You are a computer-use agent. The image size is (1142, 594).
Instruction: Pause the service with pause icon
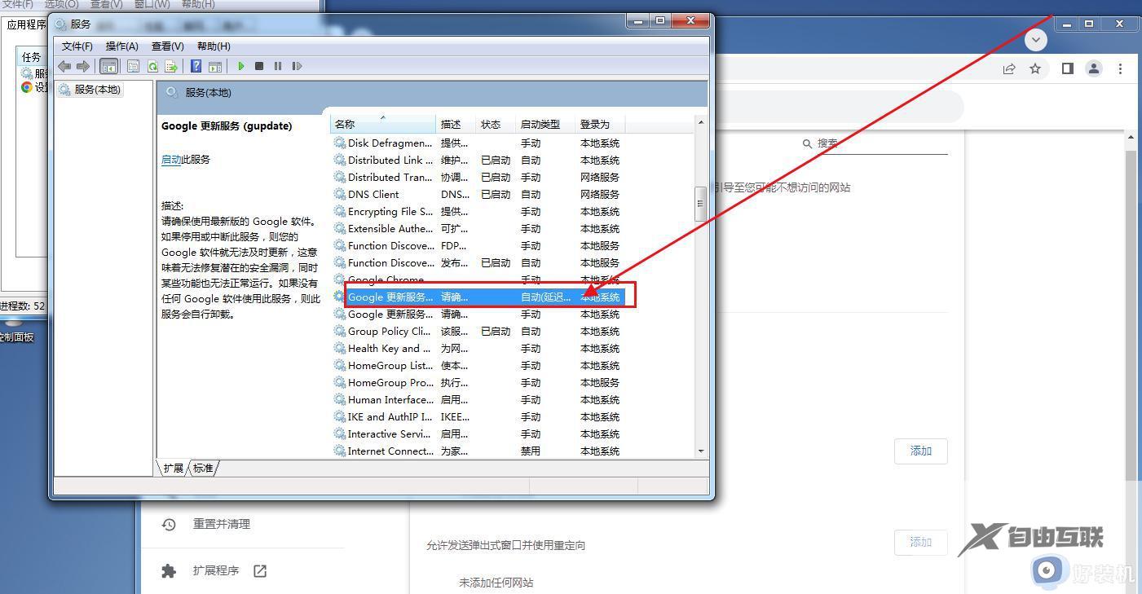click(278, 66)
